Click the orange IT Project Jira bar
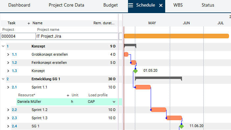231x130 pixels. (176, 36)
